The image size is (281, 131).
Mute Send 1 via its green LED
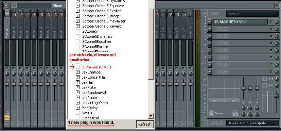point(163,68)
